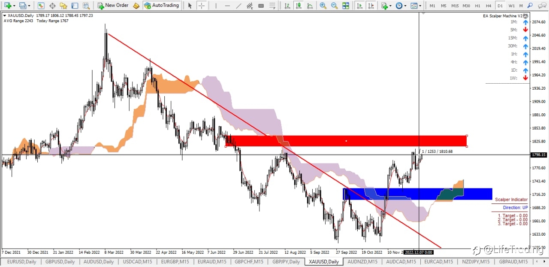Select M15 timeframe
Image resolution: width=549 pixels, height=267 pixels.
[x=455, y=6]
